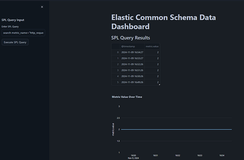Click the 'Elastic Common Schema Data Dashboard' heading
Viewport: 244px width, 160px height.
[x=163, y=22]
